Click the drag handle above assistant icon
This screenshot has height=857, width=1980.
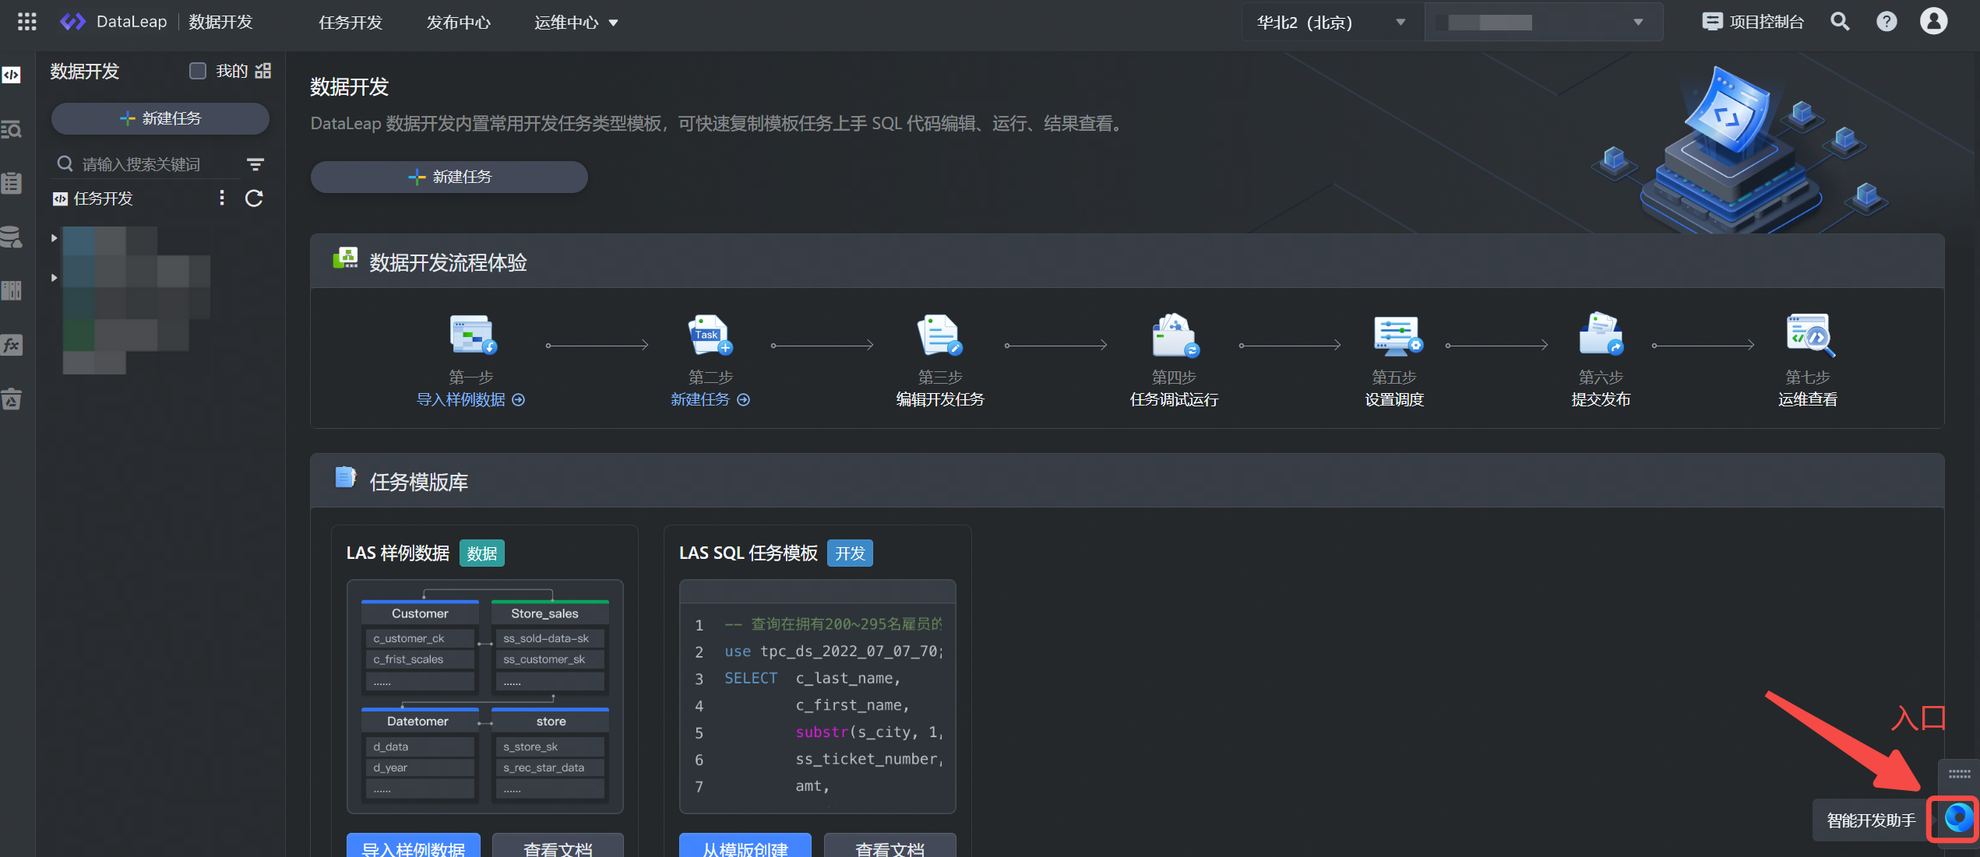coord(1959,774)
